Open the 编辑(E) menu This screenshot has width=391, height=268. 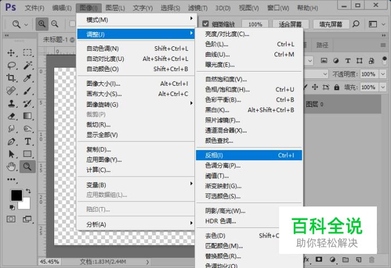[x=62, y=8]
